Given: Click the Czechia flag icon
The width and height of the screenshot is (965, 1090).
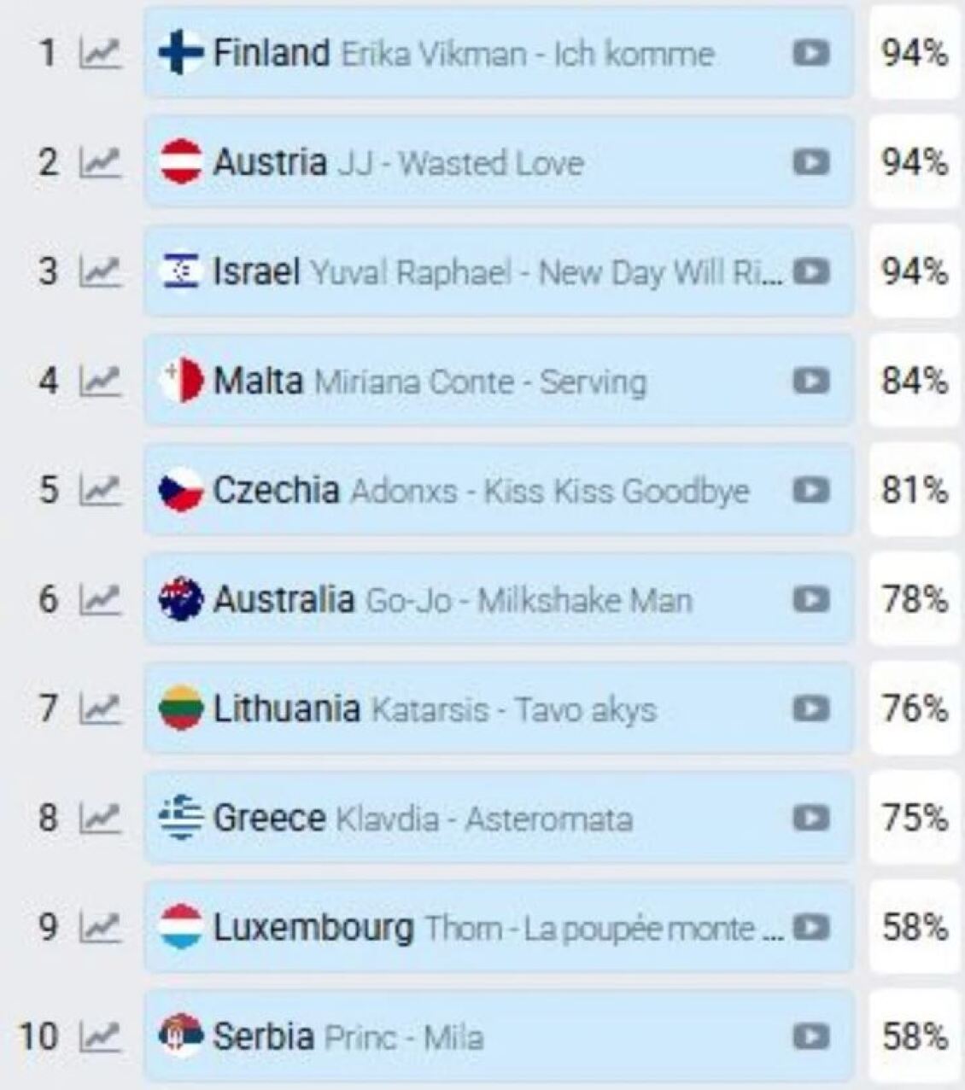Looking at the screenshot, I should click(x=181, y=490).
